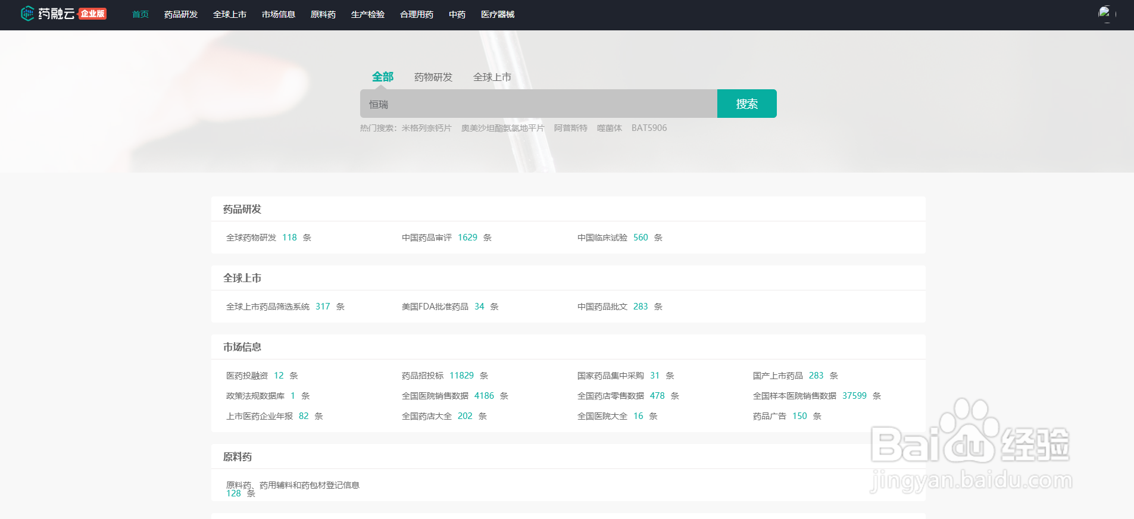Open the 原料药 navigation menu
The image size is (1134, 519).
tap(323, 14)
